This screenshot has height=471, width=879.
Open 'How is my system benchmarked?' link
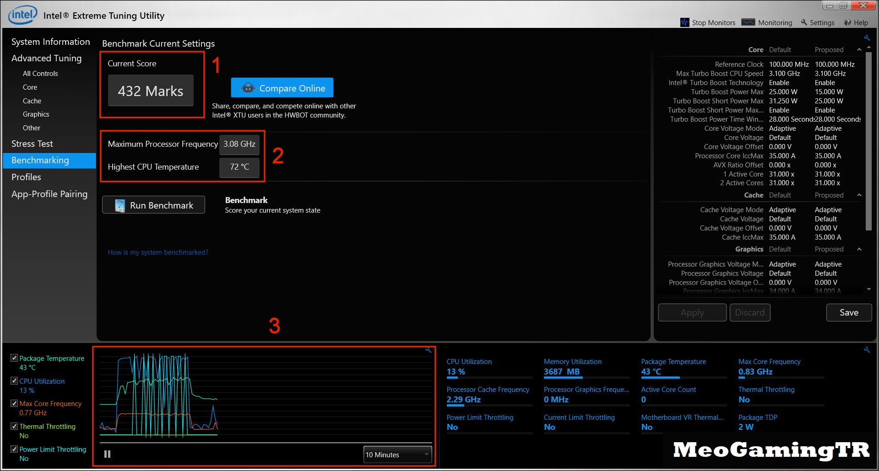pyautogui.click(x=158, y=252)
